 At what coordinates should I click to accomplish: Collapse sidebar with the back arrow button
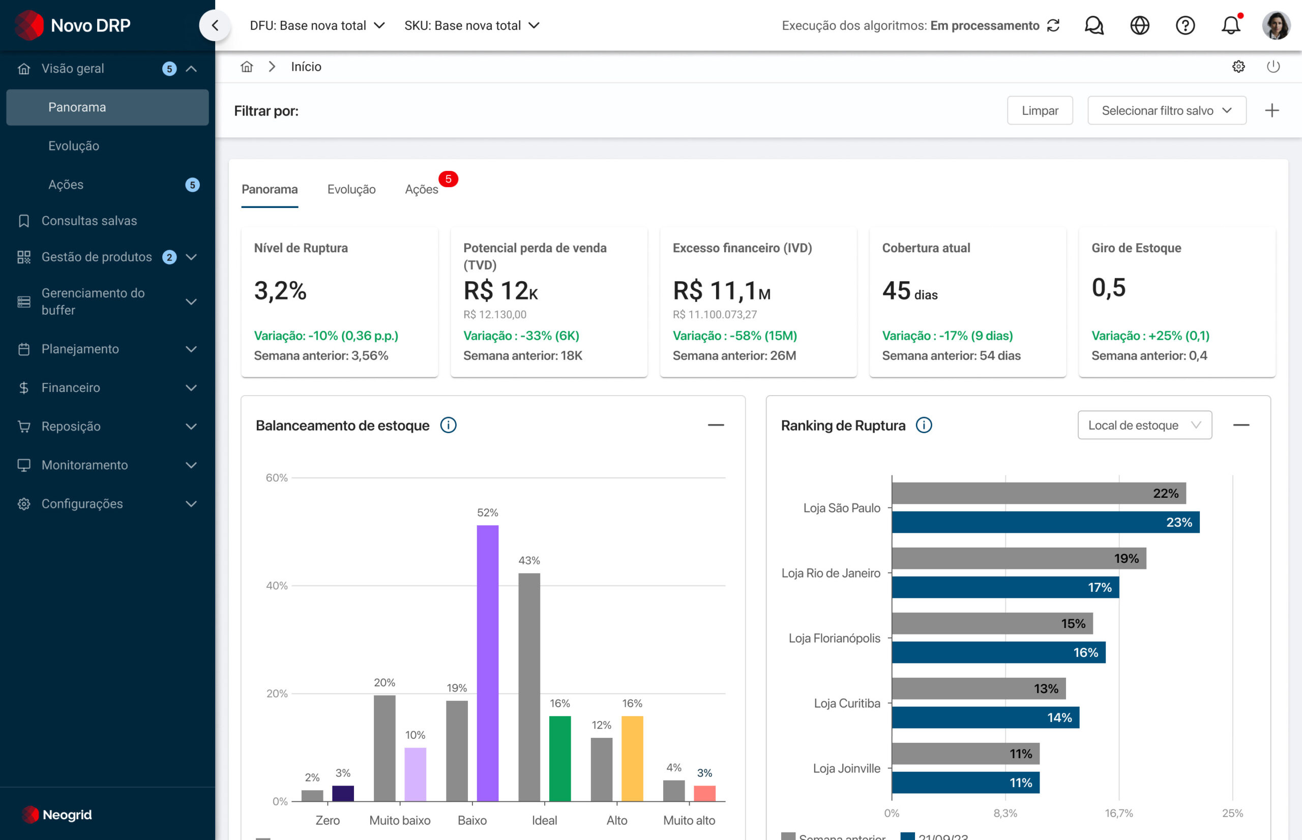(215, 25)
